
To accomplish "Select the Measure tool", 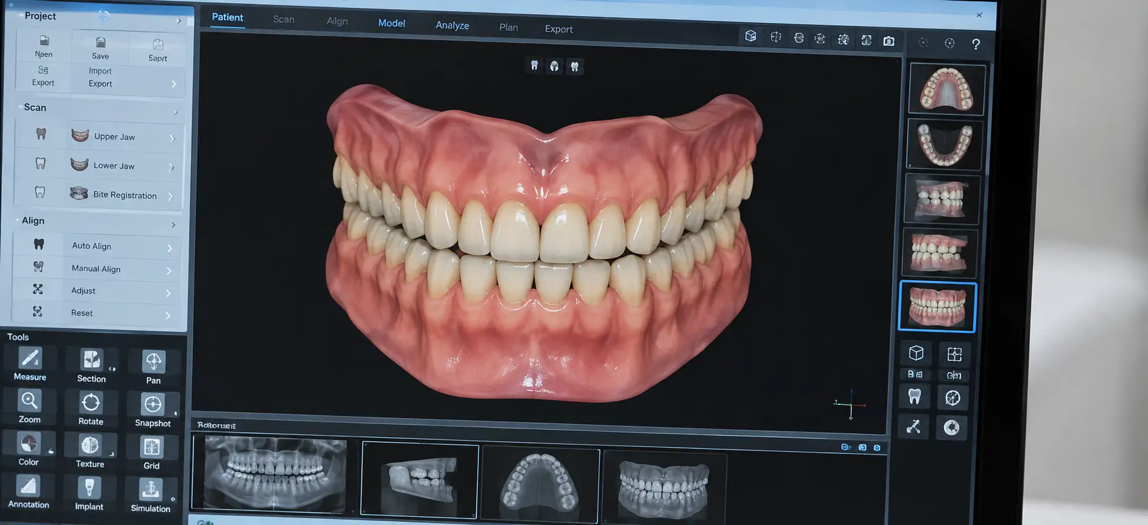I will [x=30, y=364].
